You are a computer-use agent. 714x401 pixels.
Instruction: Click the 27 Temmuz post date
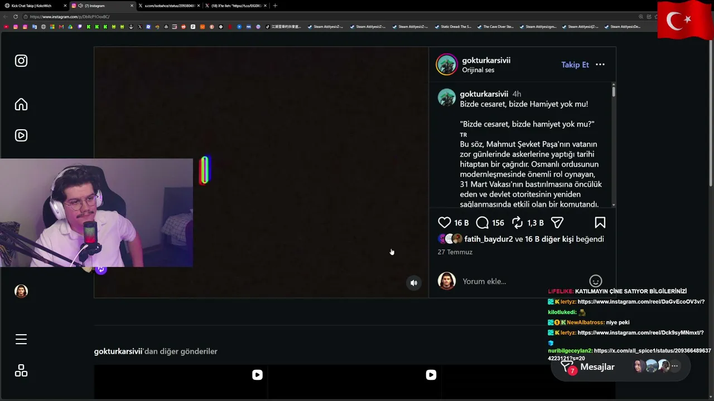pos(455,252)
